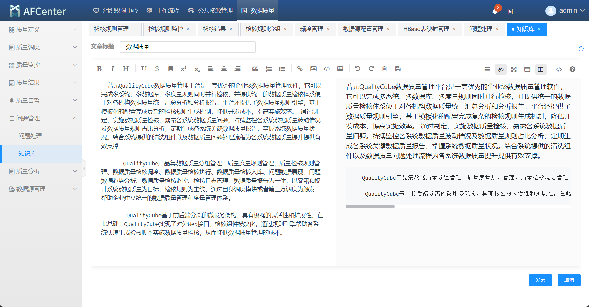Save the article using the floppy disk icon
589x307 pixels.
(x=398, y=69)
